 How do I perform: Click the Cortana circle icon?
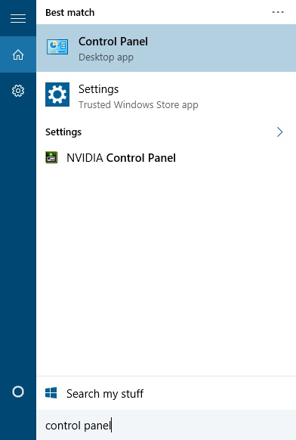click(18, 392)
